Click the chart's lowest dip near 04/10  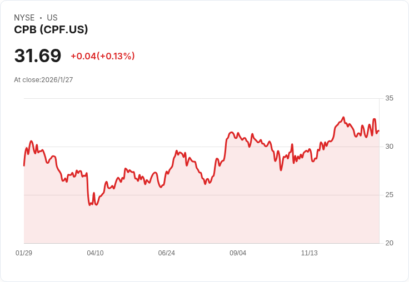click(90, 205)
